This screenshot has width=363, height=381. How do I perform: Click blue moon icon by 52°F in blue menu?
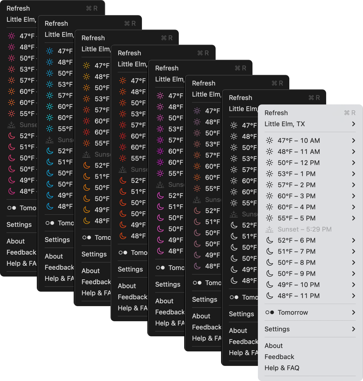[x=50, y=151]
